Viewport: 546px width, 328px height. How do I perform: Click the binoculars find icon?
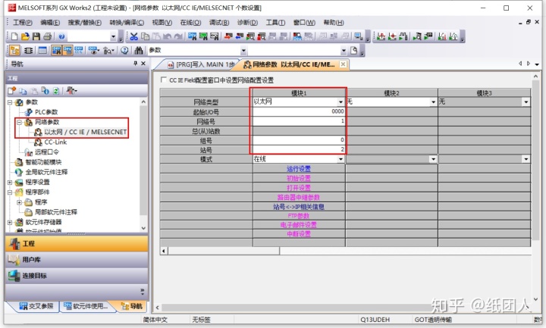pos(139,51)
